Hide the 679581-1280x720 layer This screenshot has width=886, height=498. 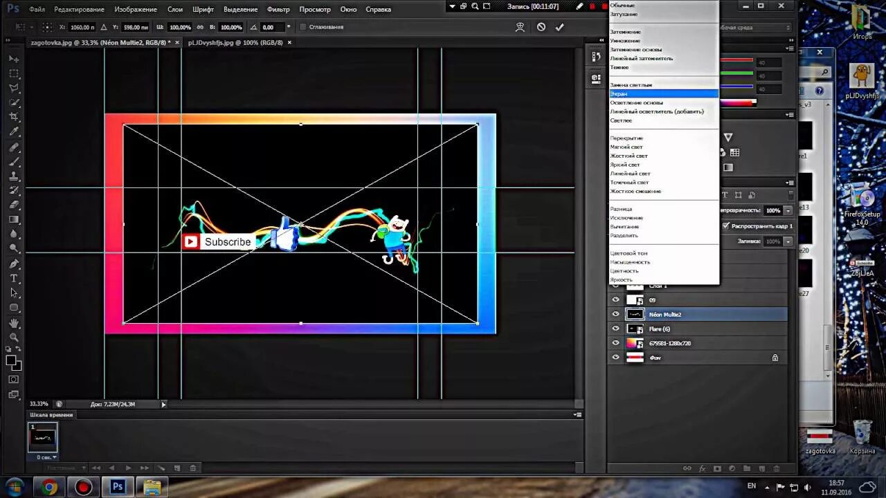(x=616, y=344)
